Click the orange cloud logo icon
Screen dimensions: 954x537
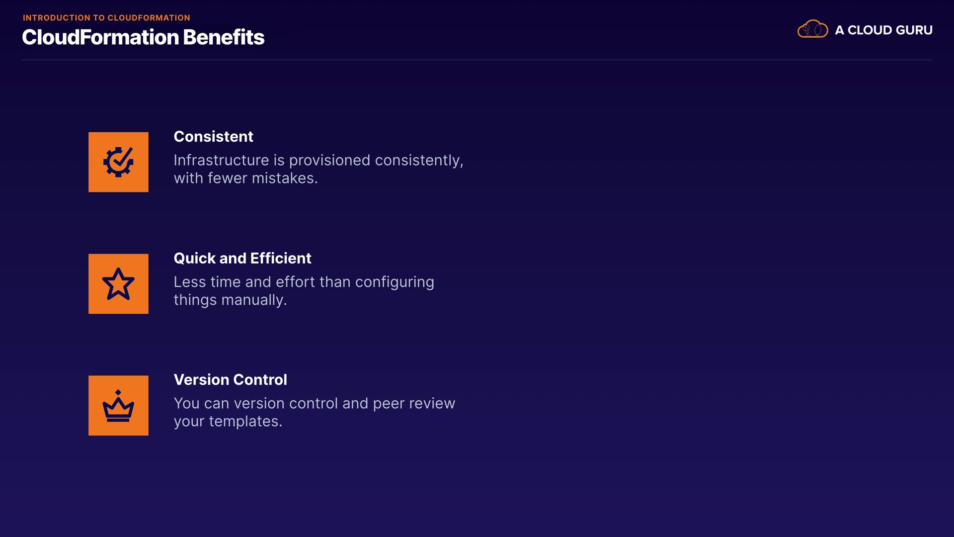point(812,29)
